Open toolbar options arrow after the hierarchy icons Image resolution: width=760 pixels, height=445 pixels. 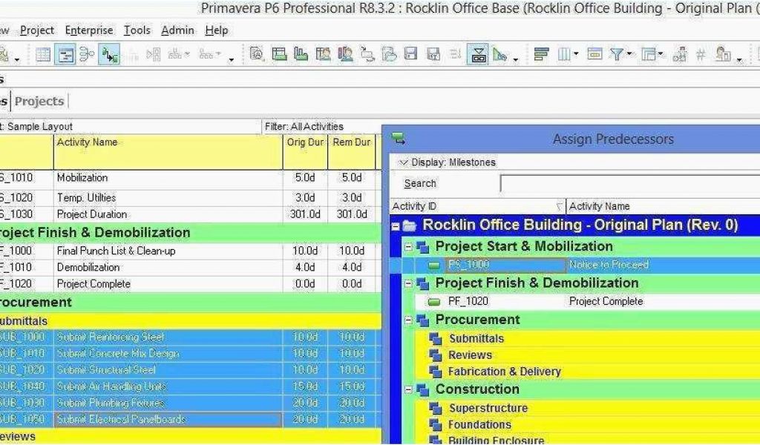click(x=232, y=59)
